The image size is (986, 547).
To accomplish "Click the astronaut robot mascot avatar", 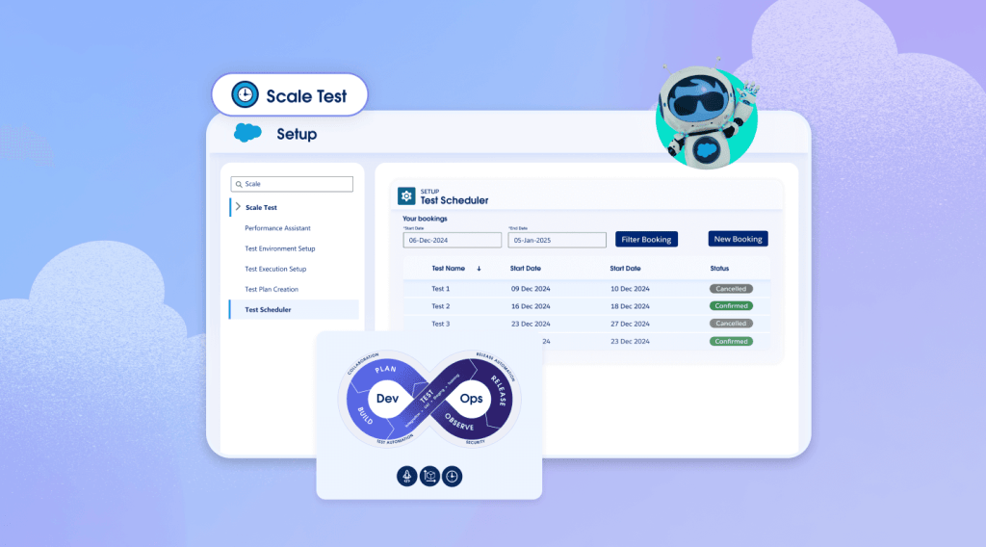I will pos(707,117).
